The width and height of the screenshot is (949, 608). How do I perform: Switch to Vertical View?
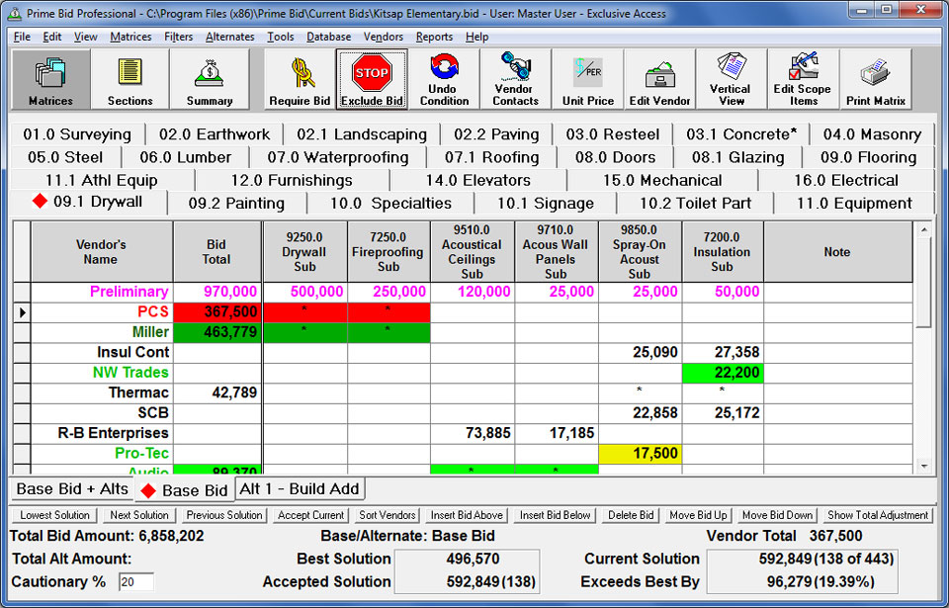[732, 79]
